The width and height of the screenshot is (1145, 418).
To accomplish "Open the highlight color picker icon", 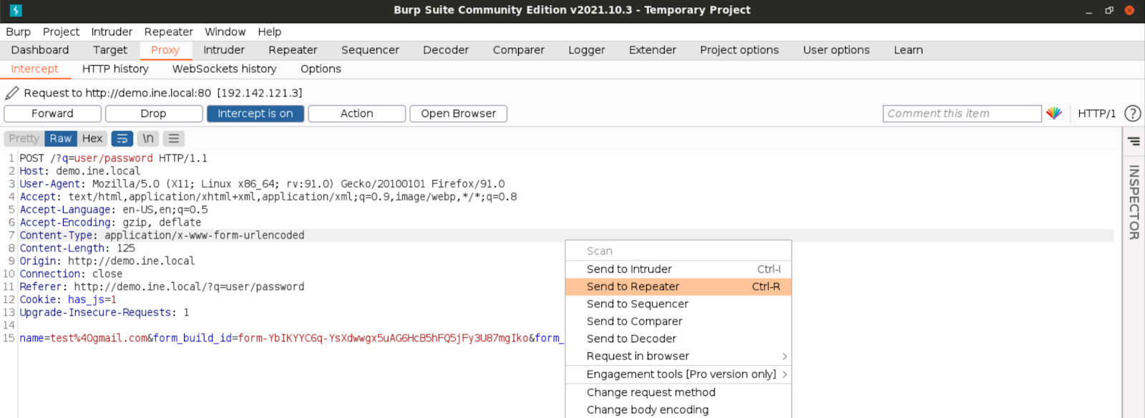I will point(1053,114).
